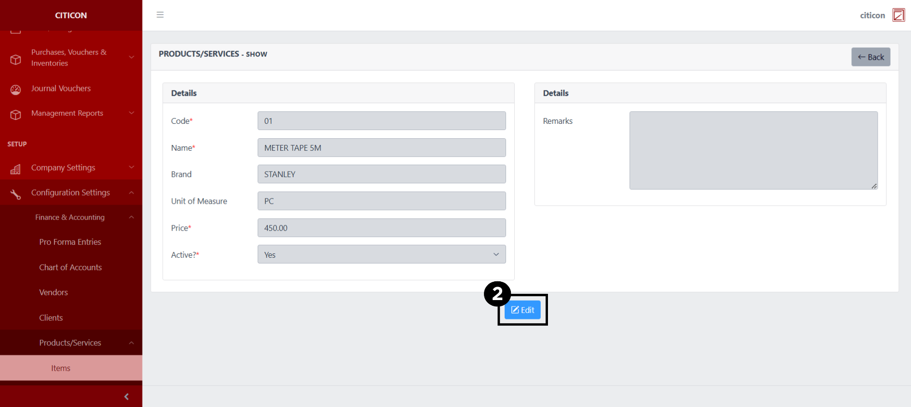Toggle the hamburger sidebar menu icon
This screenshot has height=407, width=911.
click(160, 15)
